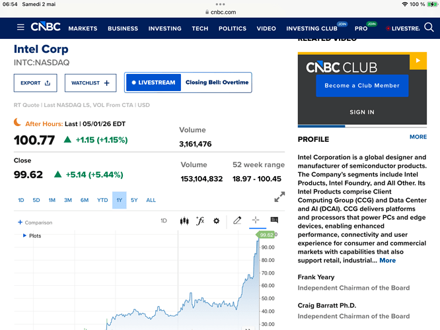Expand chart to fullscreen with arrows icon
The width and height of the screenshot is (440, 330).
click(279, 197)
